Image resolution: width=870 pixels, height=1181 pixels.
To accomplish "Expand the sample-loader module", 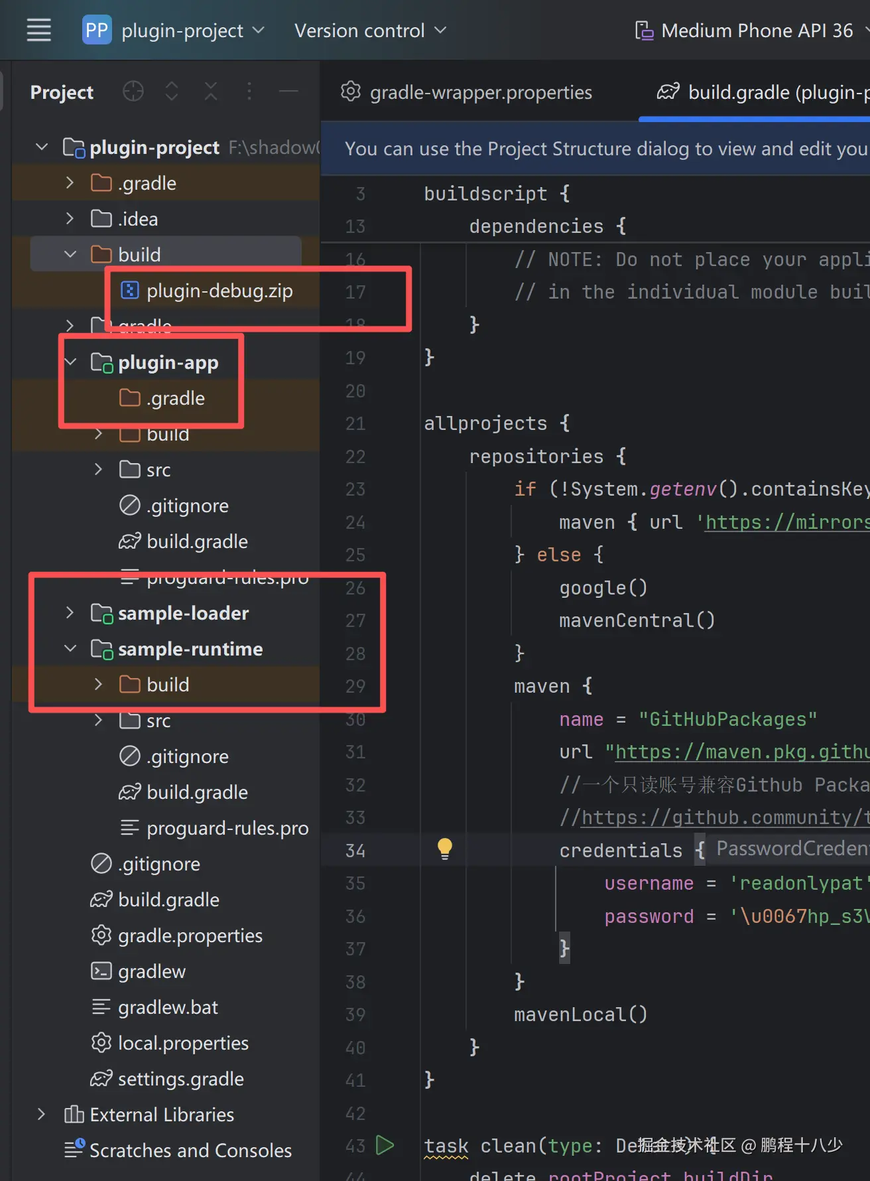I will click(70, 613).
